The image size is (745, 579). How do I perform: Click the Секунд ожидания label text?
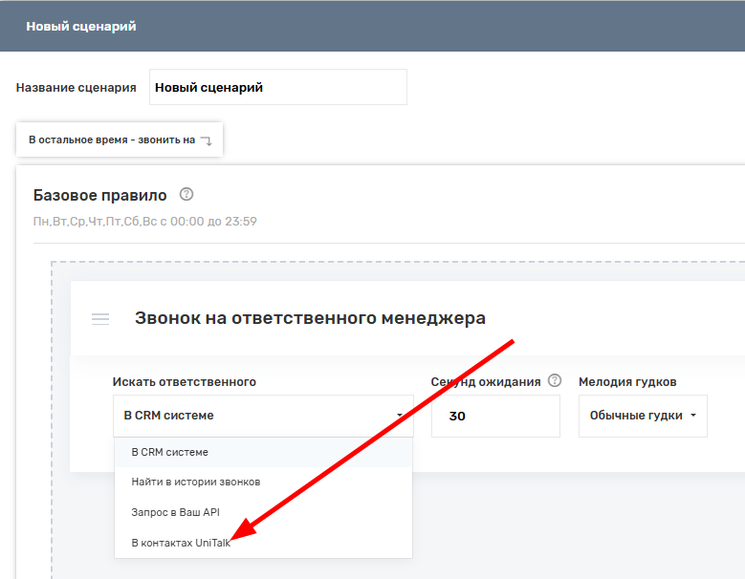pyautogui.click(x=486, y=381)
